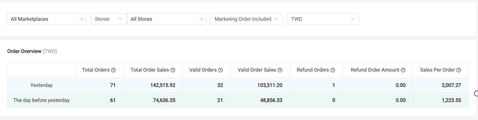
Task: Click Order Overview section heading
Action: (x=24, y=51)
